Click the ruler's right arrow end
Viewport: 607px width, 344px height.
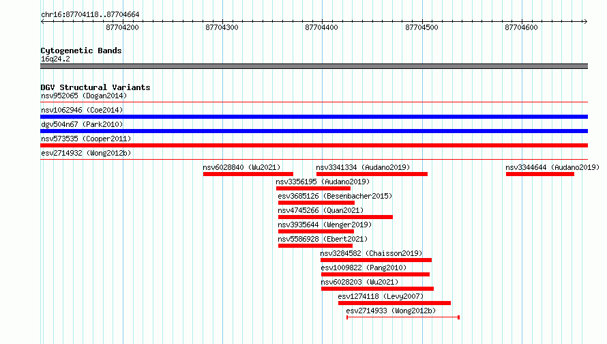pyautogui.click(x=586, y=21)
